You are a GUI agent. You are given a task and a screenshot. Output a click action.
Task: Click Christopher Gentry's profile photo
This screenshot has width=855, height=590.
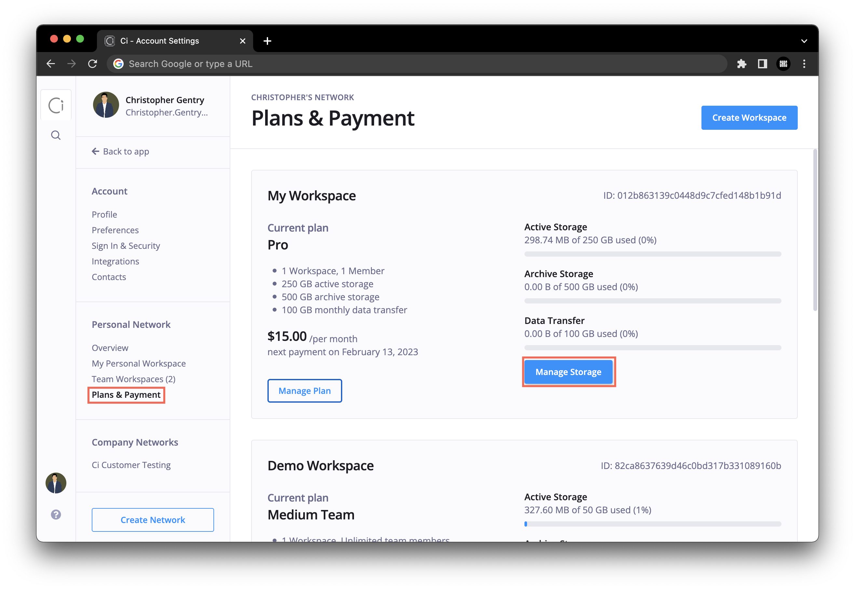coord(106,105)
